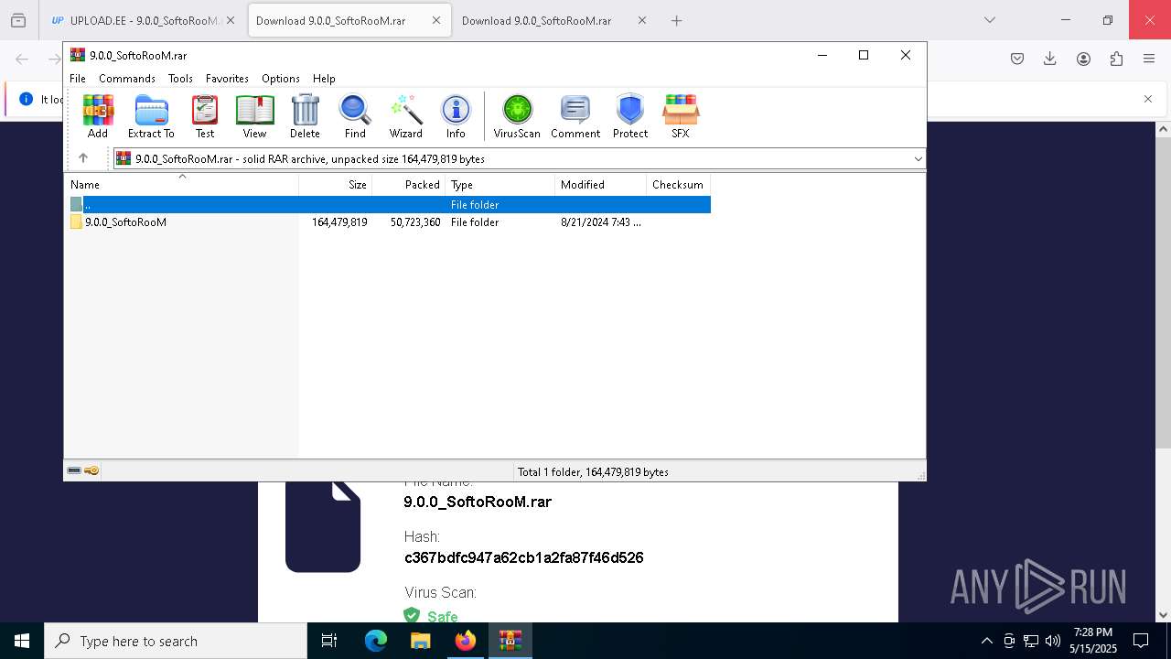Open the File menu
Image resolution: width=1171 pixels, height=659 pixels.
pyautogui.click(x=78, y=79)
